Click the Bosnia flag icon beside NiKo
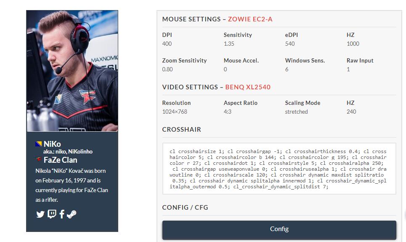406x242 pixels. pos(39,144)
